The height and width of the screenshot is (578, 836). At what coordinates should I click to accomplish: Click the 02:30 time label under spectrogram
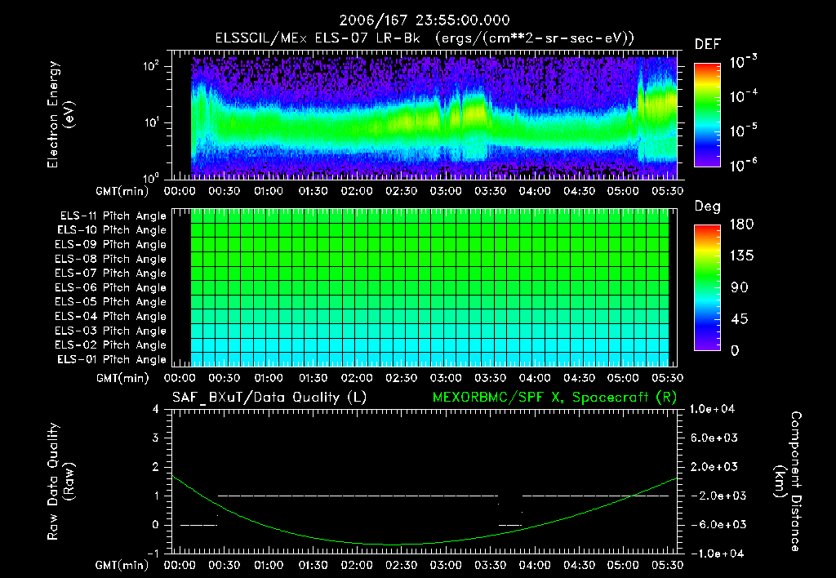(x=401, y=191)
